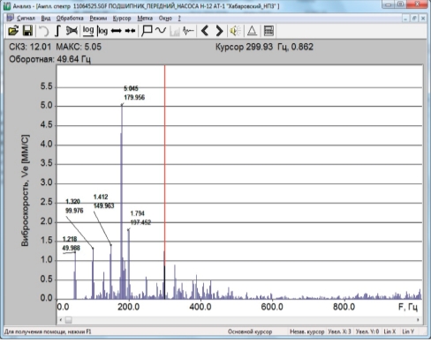Apply the integral function tool
431x342 pixels.
[57, 31]
